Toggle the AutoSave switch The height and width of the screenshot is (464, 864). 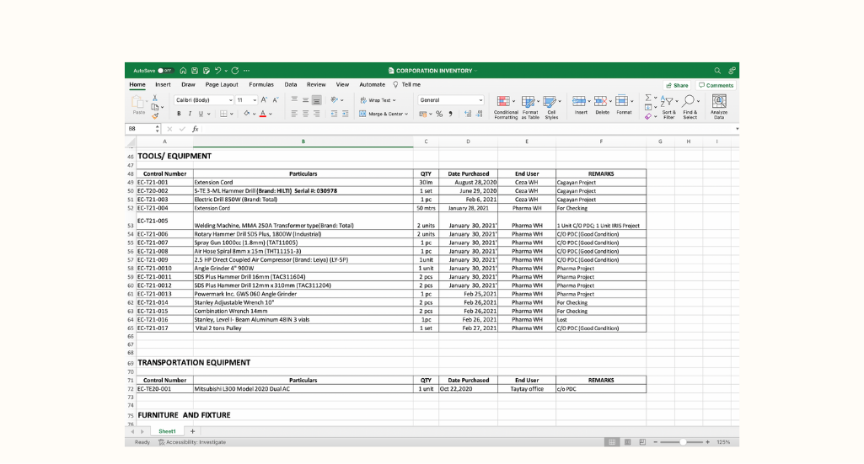[x=165, y=71]
